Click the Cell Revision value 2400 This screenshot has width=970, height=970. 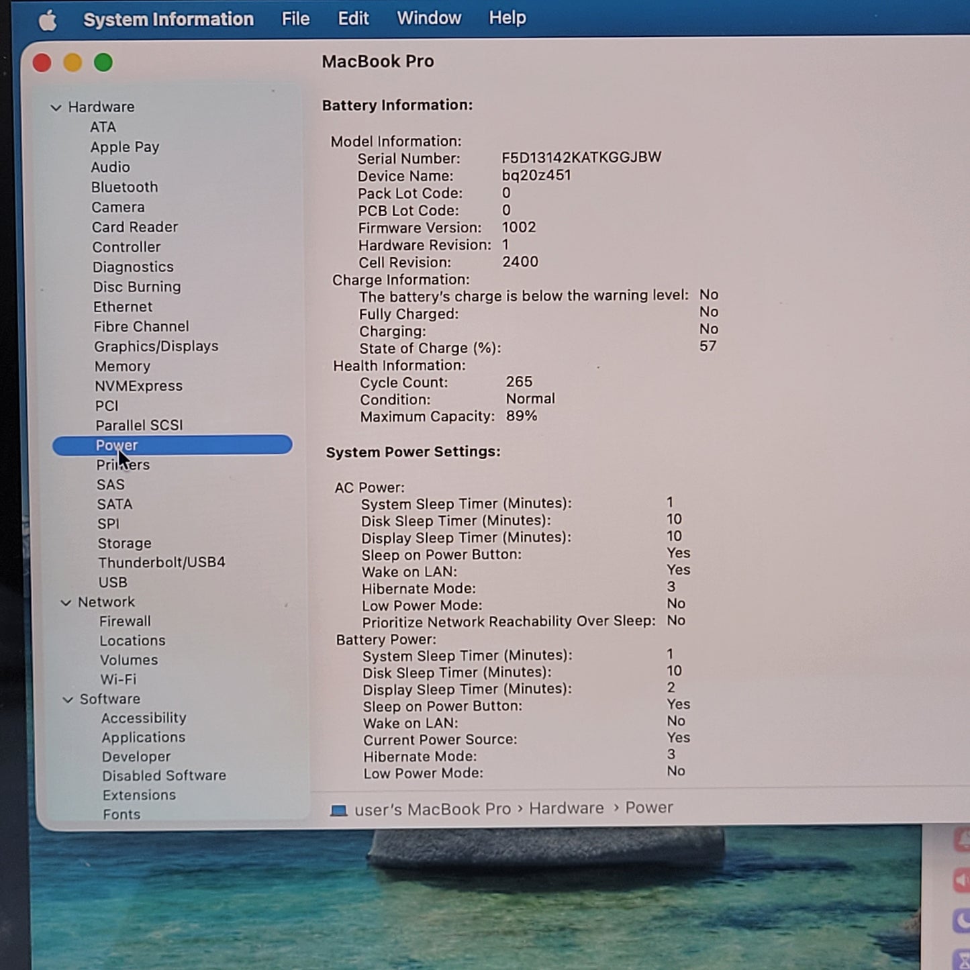pos(520,262)
